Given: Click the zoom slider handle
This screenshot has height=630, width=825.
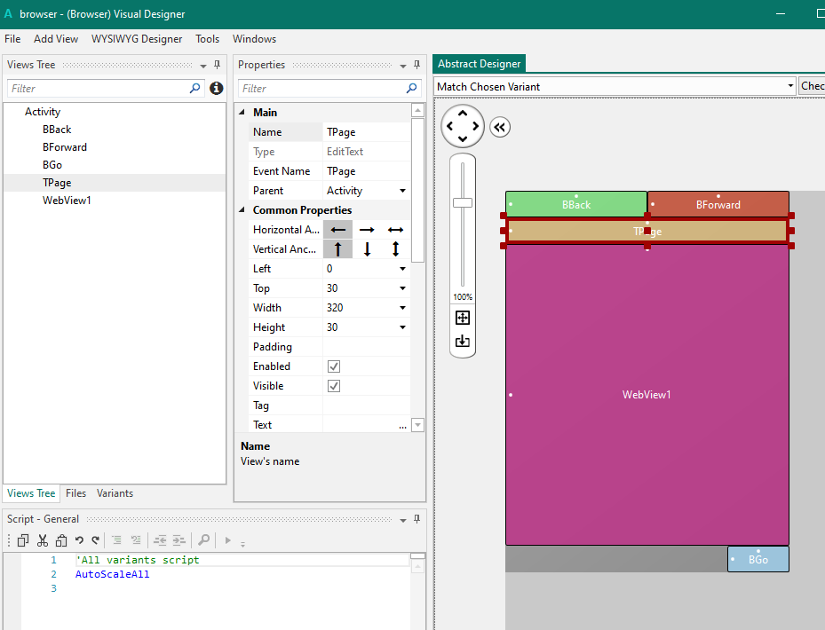Looking at the screenshot, I should pyautogui.click(x=463, y=202).
